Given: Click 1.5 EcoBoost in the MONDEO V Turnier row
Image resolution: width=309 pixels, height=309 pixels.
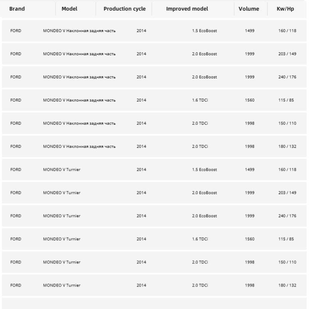Looking at the screenshot, I should 204,170.
